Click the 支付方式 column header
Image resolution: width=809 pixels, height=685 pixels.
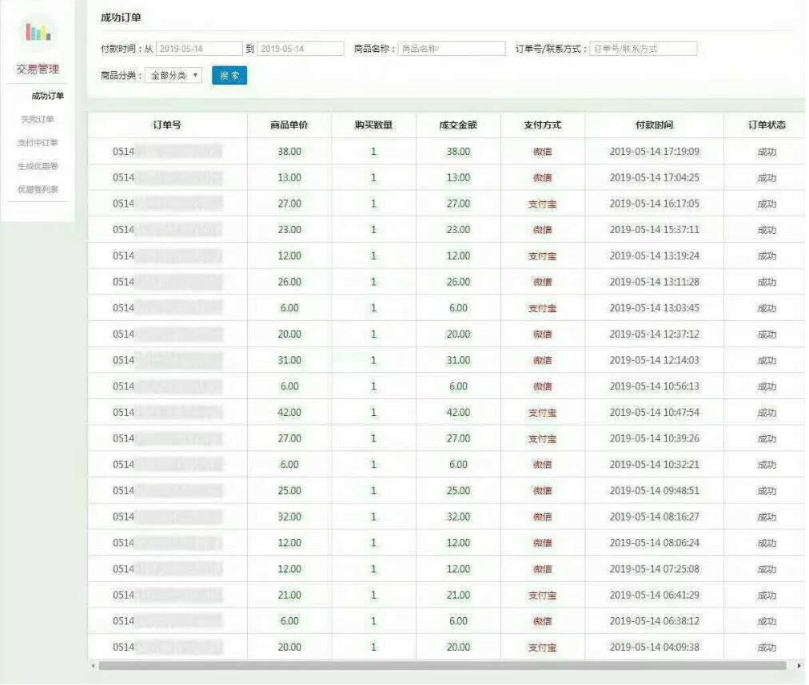tap(542, 125)
